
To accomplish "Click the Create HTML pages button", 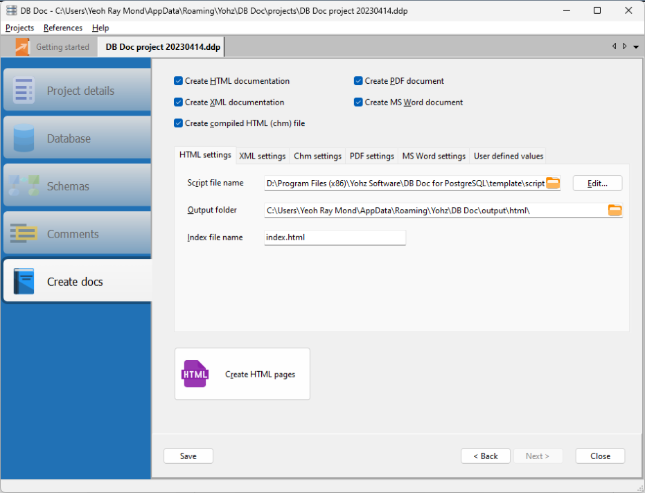I will (242, 374).
